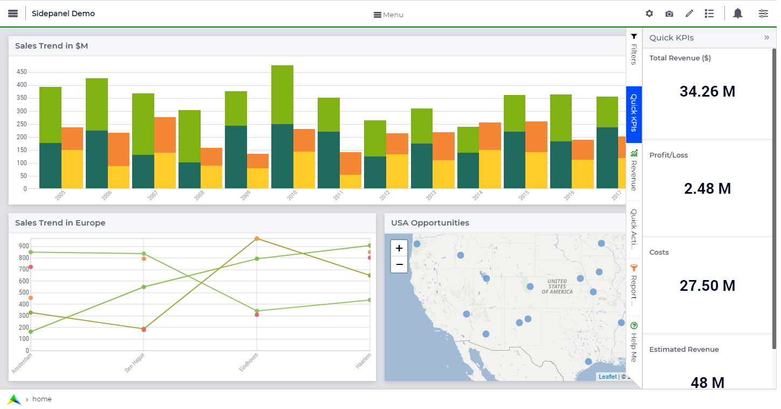
Task: Click the pencil edit icon
Action: [689, 13]
